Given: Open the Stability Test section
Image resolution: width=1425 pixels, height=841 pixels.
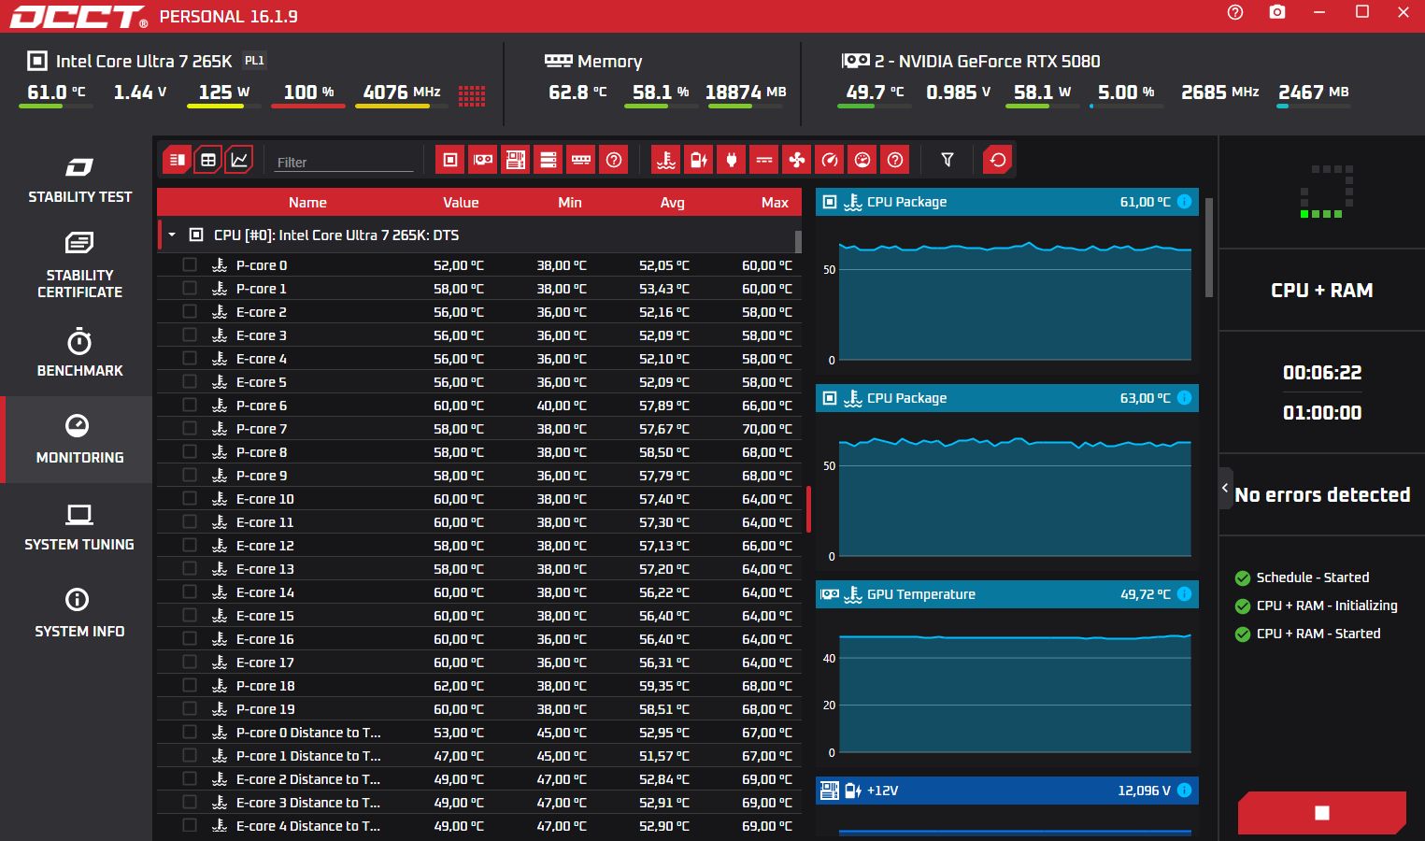Looking at the screenshot, I should pos(79,181).
